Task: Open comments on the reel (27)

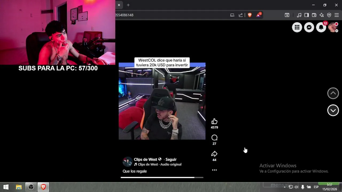Action: click(214, 138)
